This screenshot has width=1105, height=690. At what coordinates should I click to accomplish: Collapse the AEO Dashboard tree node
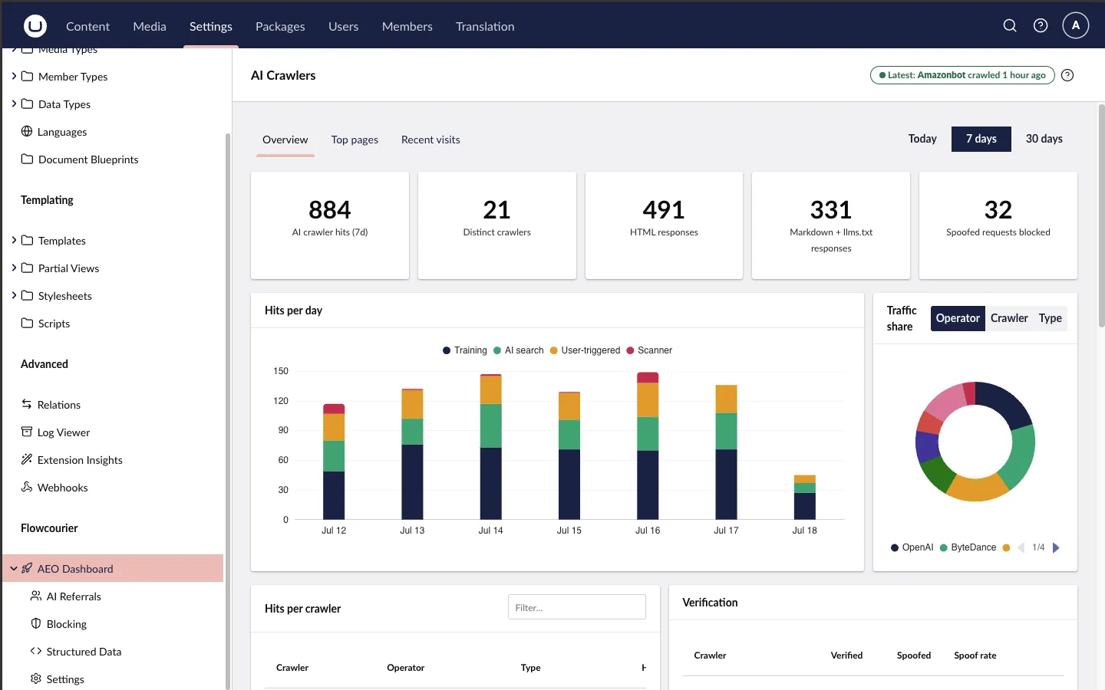pyautogui.click(x=14, y=568)
